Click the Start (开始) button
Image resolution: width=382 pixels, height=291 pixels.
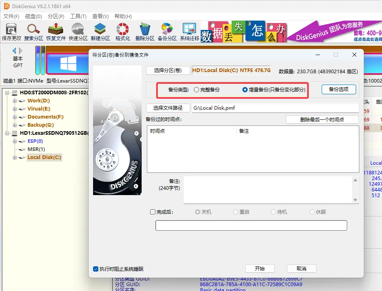[260, 269]
